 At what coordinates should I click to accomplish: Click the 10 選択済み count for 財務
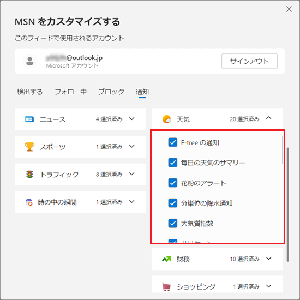[245, 259]
